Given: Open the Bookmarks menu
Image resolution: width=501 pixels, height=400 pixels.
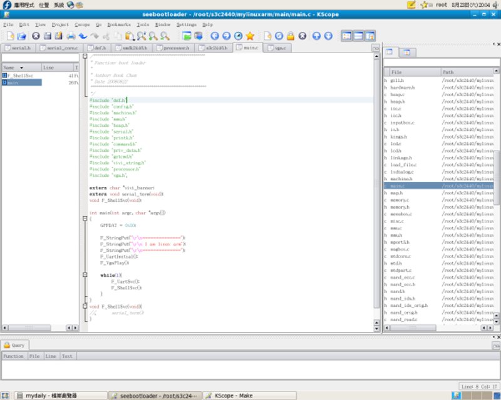Looking at the screenshot, I should (119, 24).
